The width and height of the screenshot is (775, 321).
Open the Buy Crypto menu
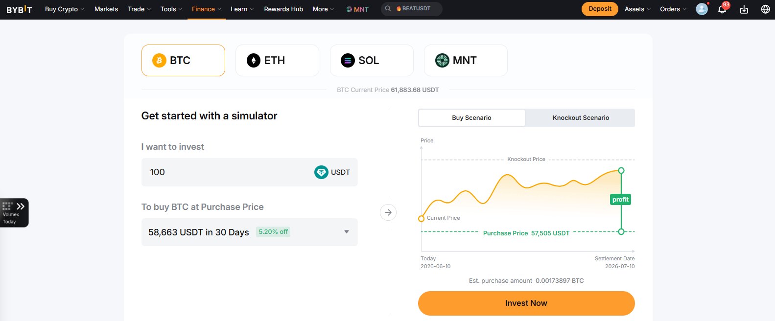[65, 9]
